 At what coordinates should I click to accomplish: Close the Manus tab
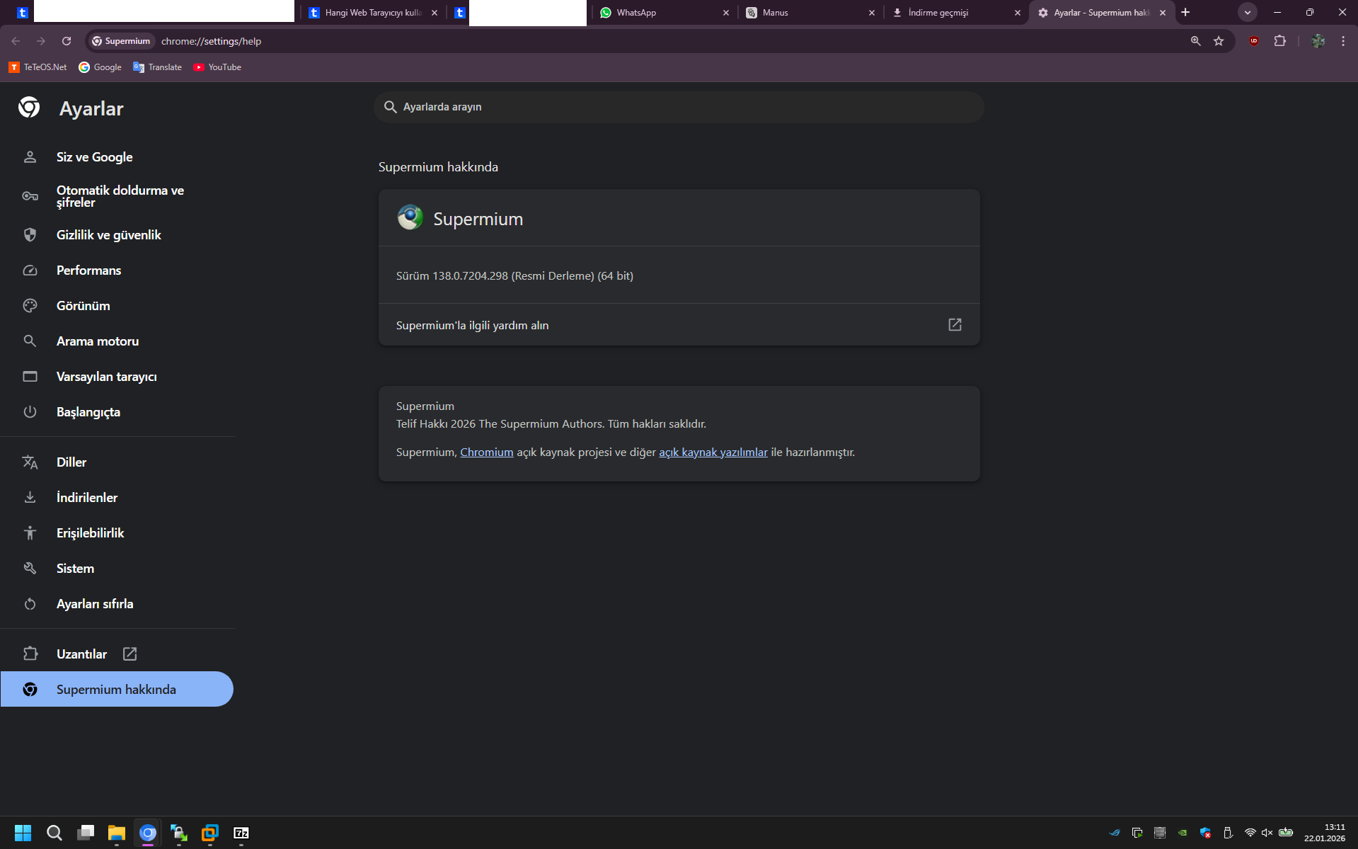[x=872, y=13]
